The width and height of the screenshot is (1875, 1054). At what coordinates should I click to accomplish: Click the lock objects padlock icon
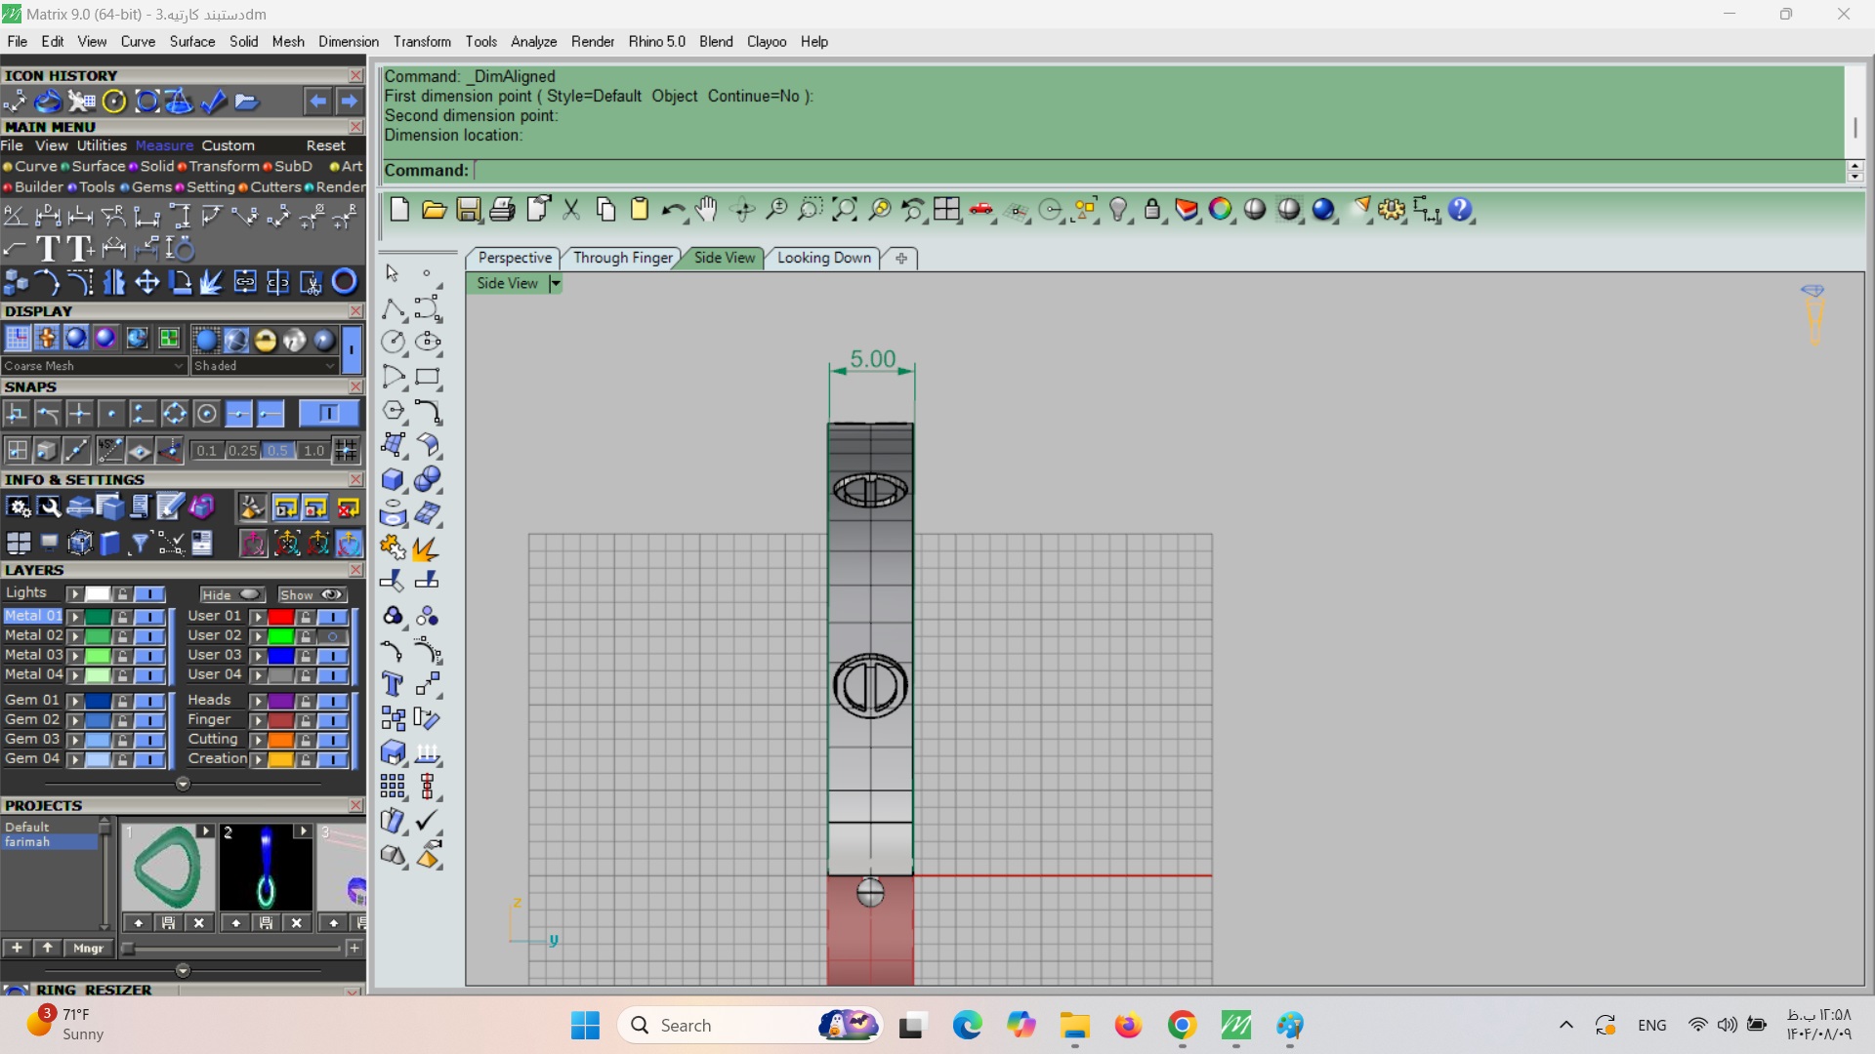(1152, 209)
